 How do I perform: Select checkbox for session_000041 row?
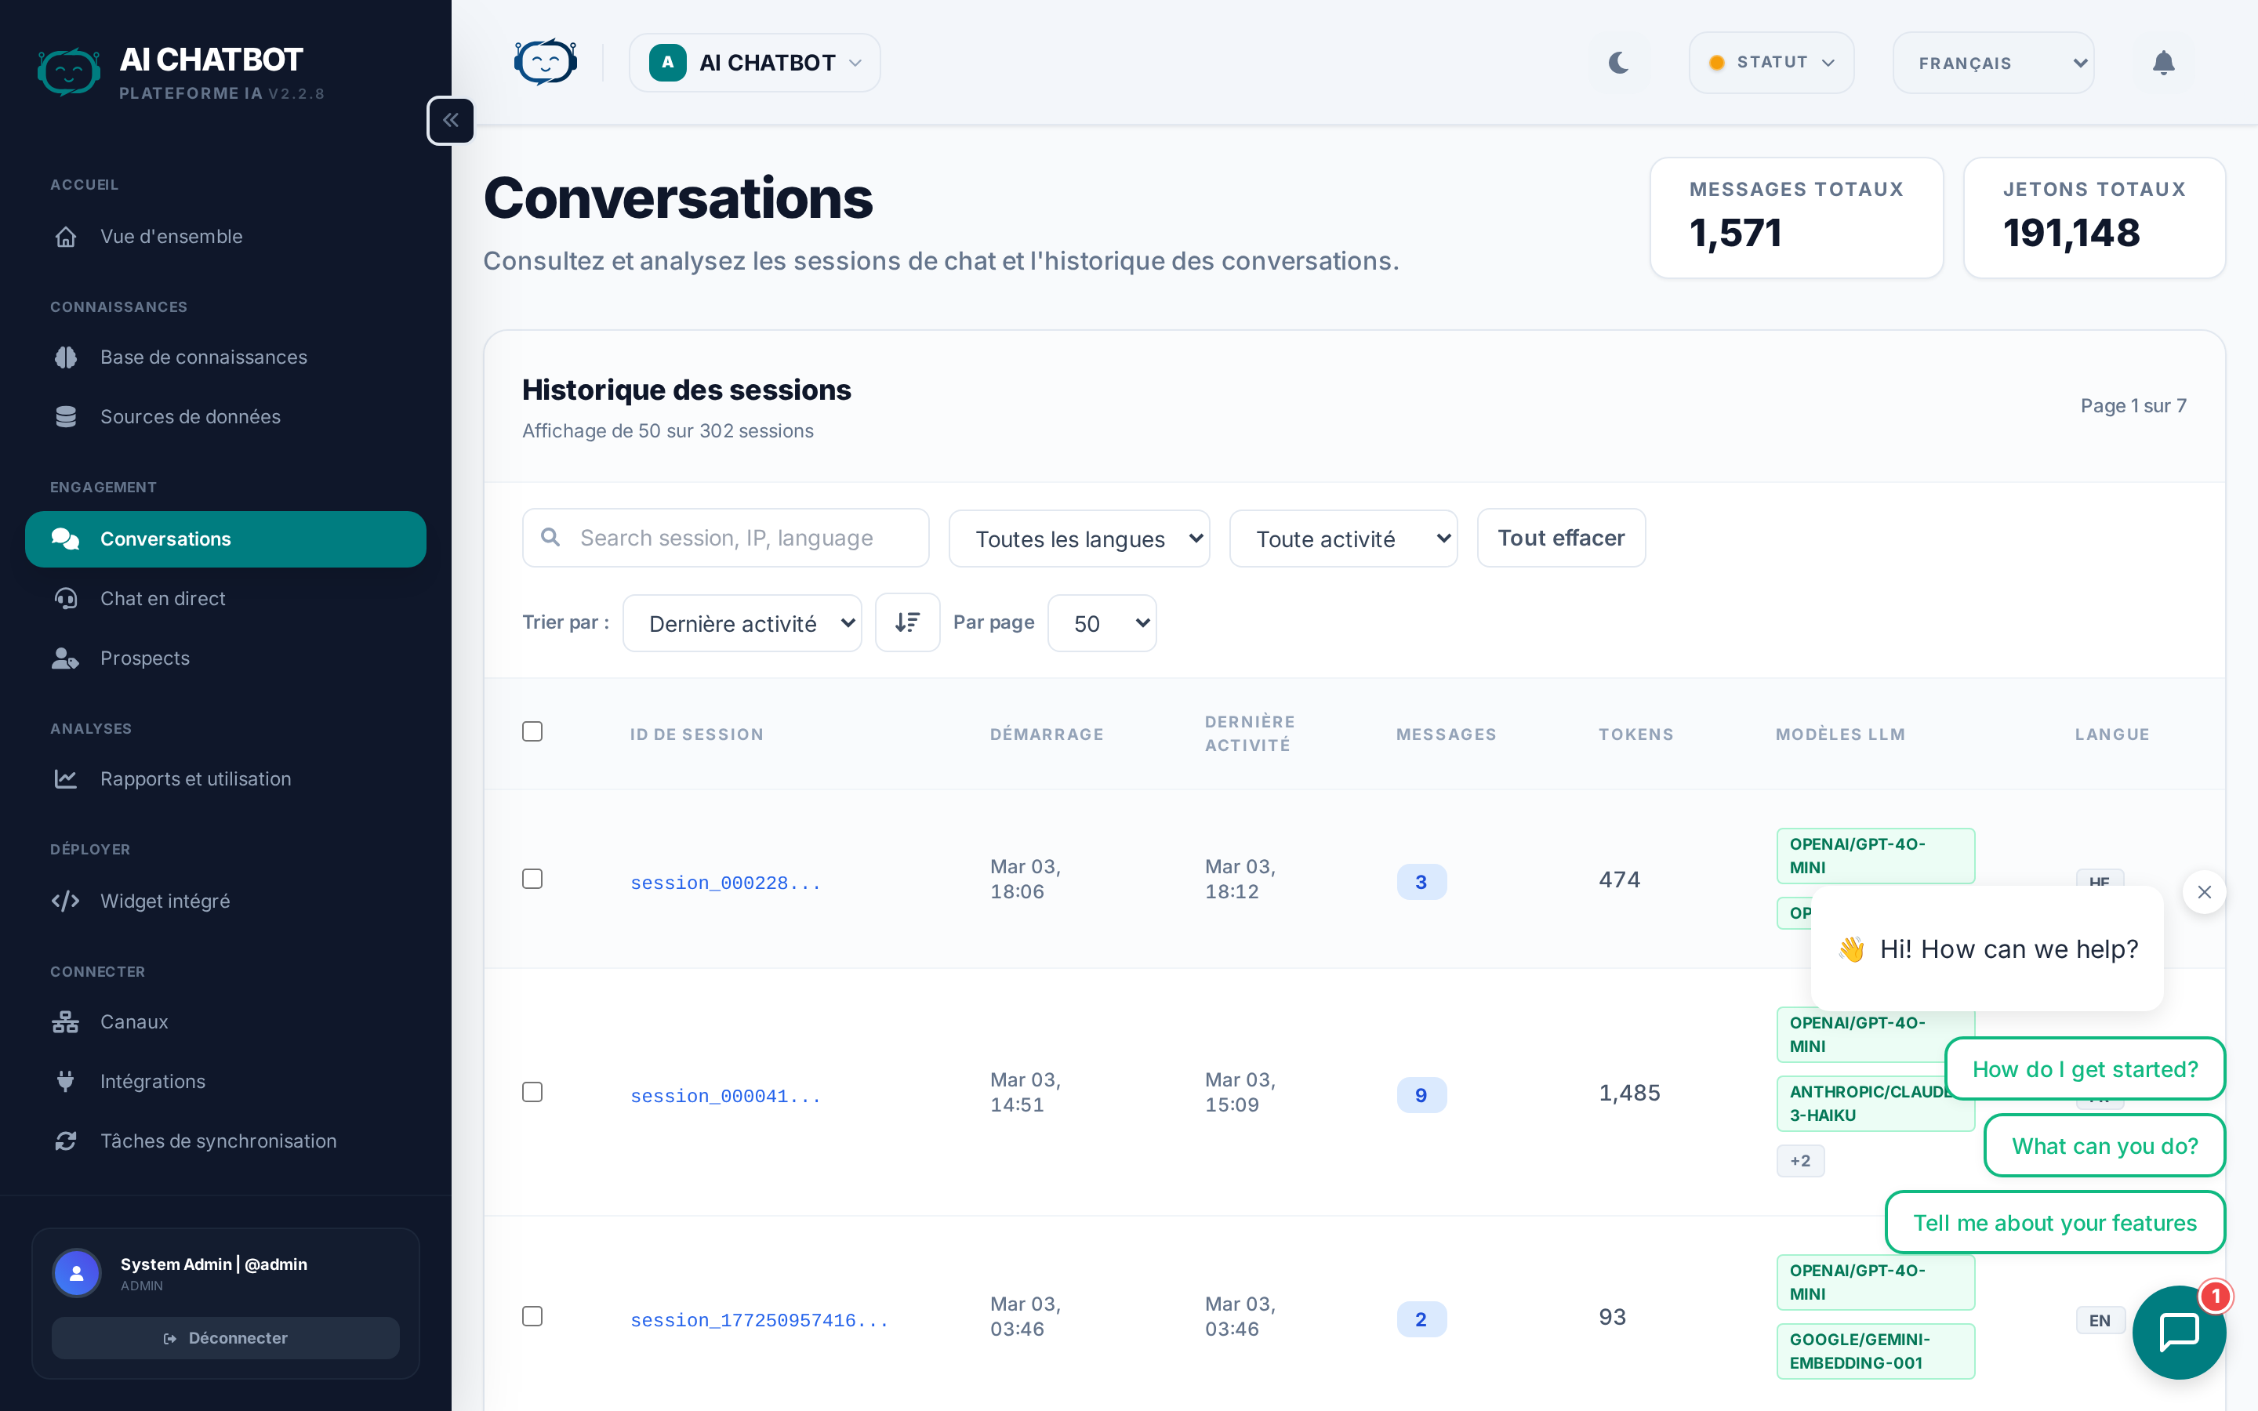[x=532, y=1092]
